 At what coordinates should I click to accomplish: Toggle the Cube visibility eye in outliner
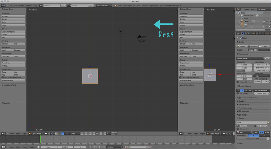pos(264,24)
